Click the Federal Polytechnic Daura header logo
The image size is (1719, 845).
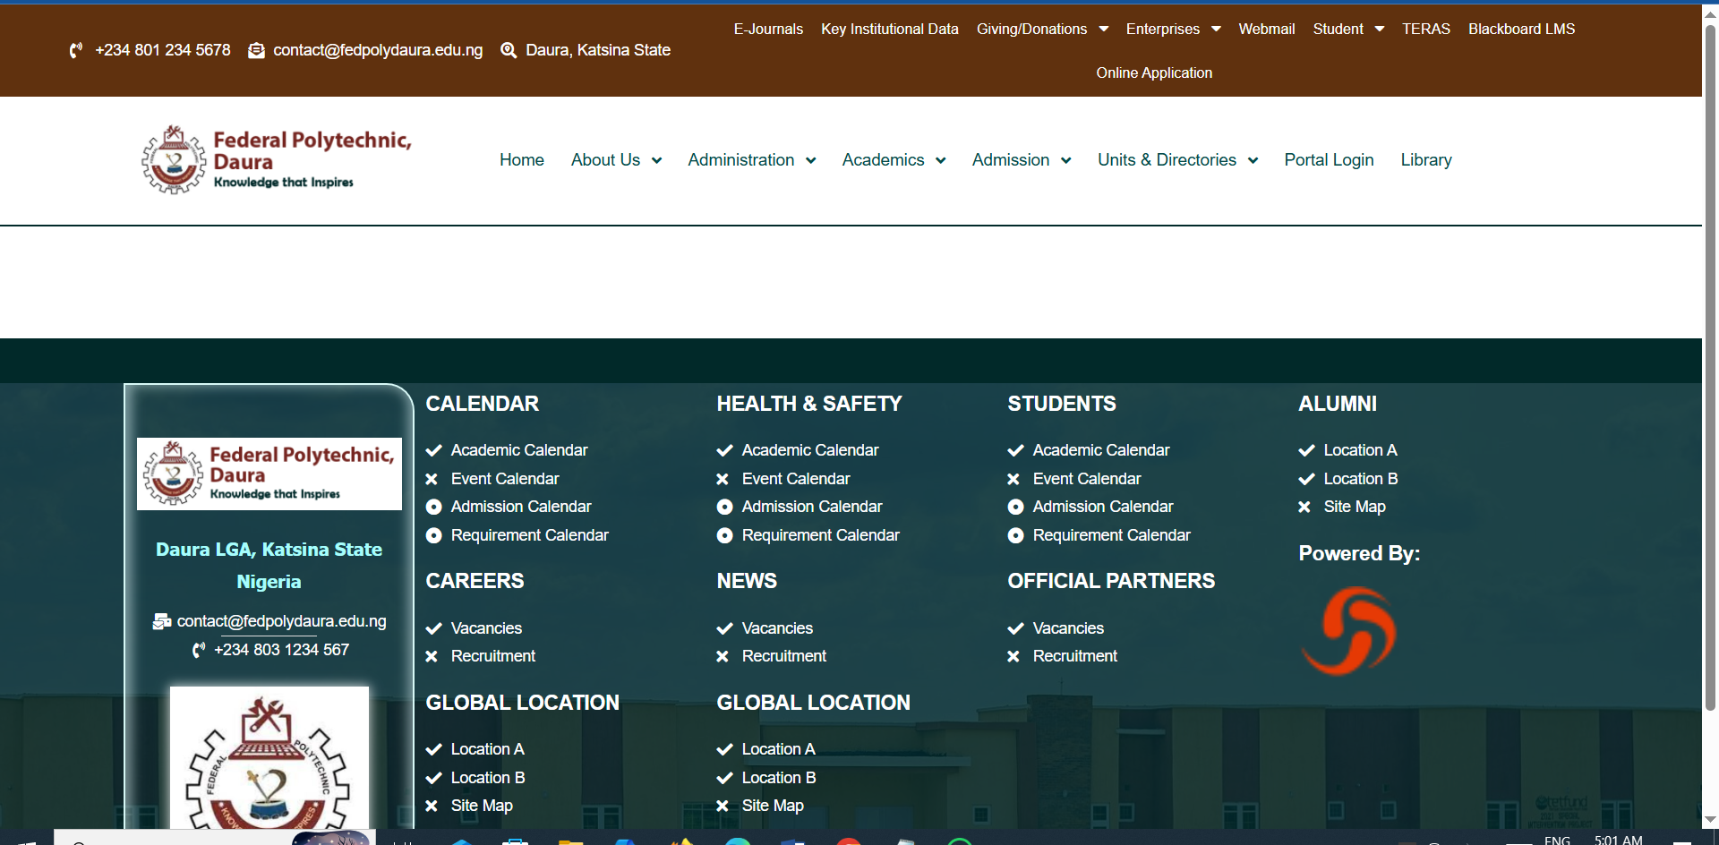277,160
